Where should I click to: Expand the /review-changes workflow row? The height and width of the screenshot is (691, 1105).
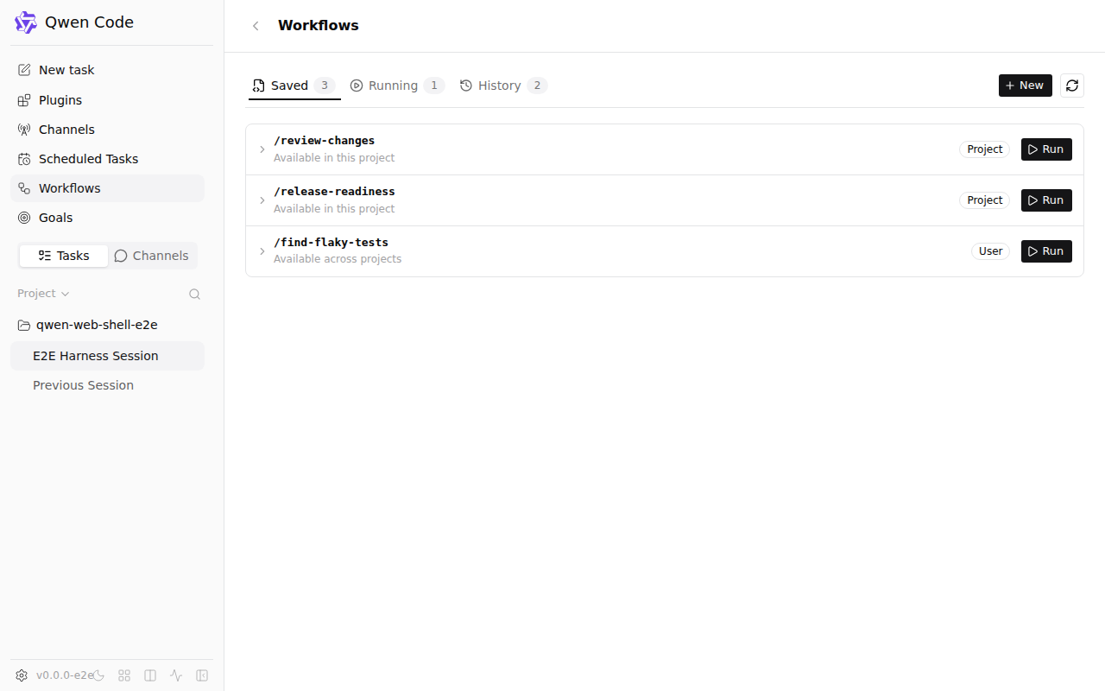[x=262, y=149]
